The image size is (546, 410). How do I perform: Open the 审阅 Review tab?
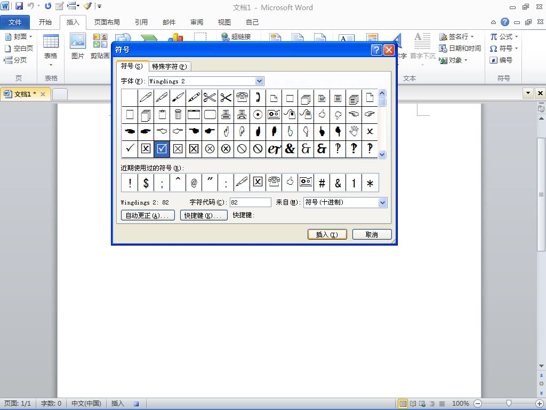point(197,22)
